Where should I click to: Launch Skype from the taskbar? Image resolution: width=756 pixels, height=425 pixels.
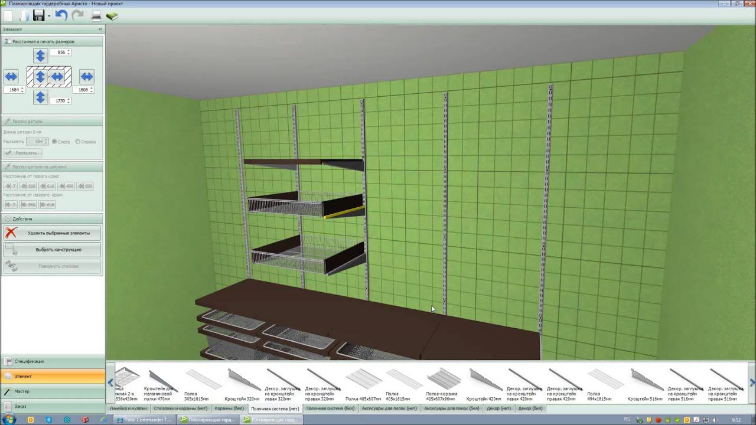49,420
